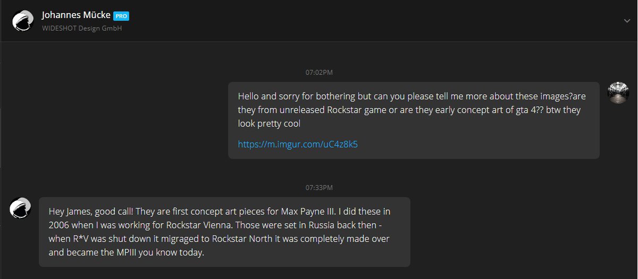Viewport: 638px width, 279px height.
Task: Click Johannes's avatar beside his reply
Action: tap(20, 208)
